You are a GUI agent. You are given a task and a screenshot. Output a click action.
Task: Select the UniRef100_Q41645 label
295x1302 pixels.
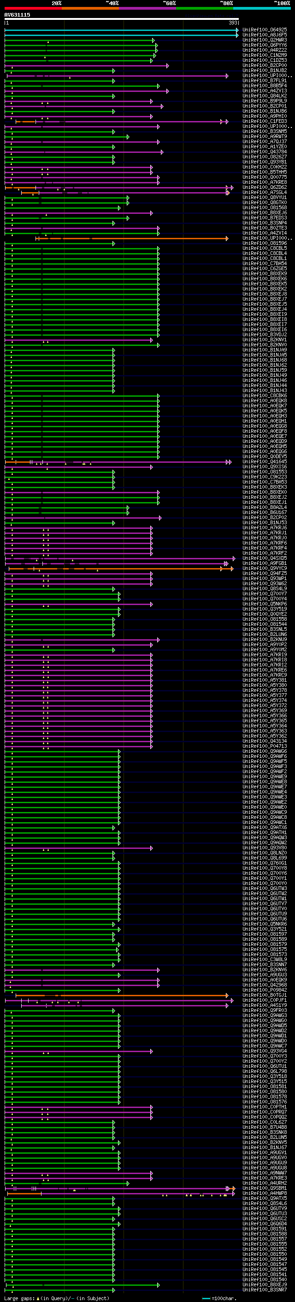tap(265, 461)
